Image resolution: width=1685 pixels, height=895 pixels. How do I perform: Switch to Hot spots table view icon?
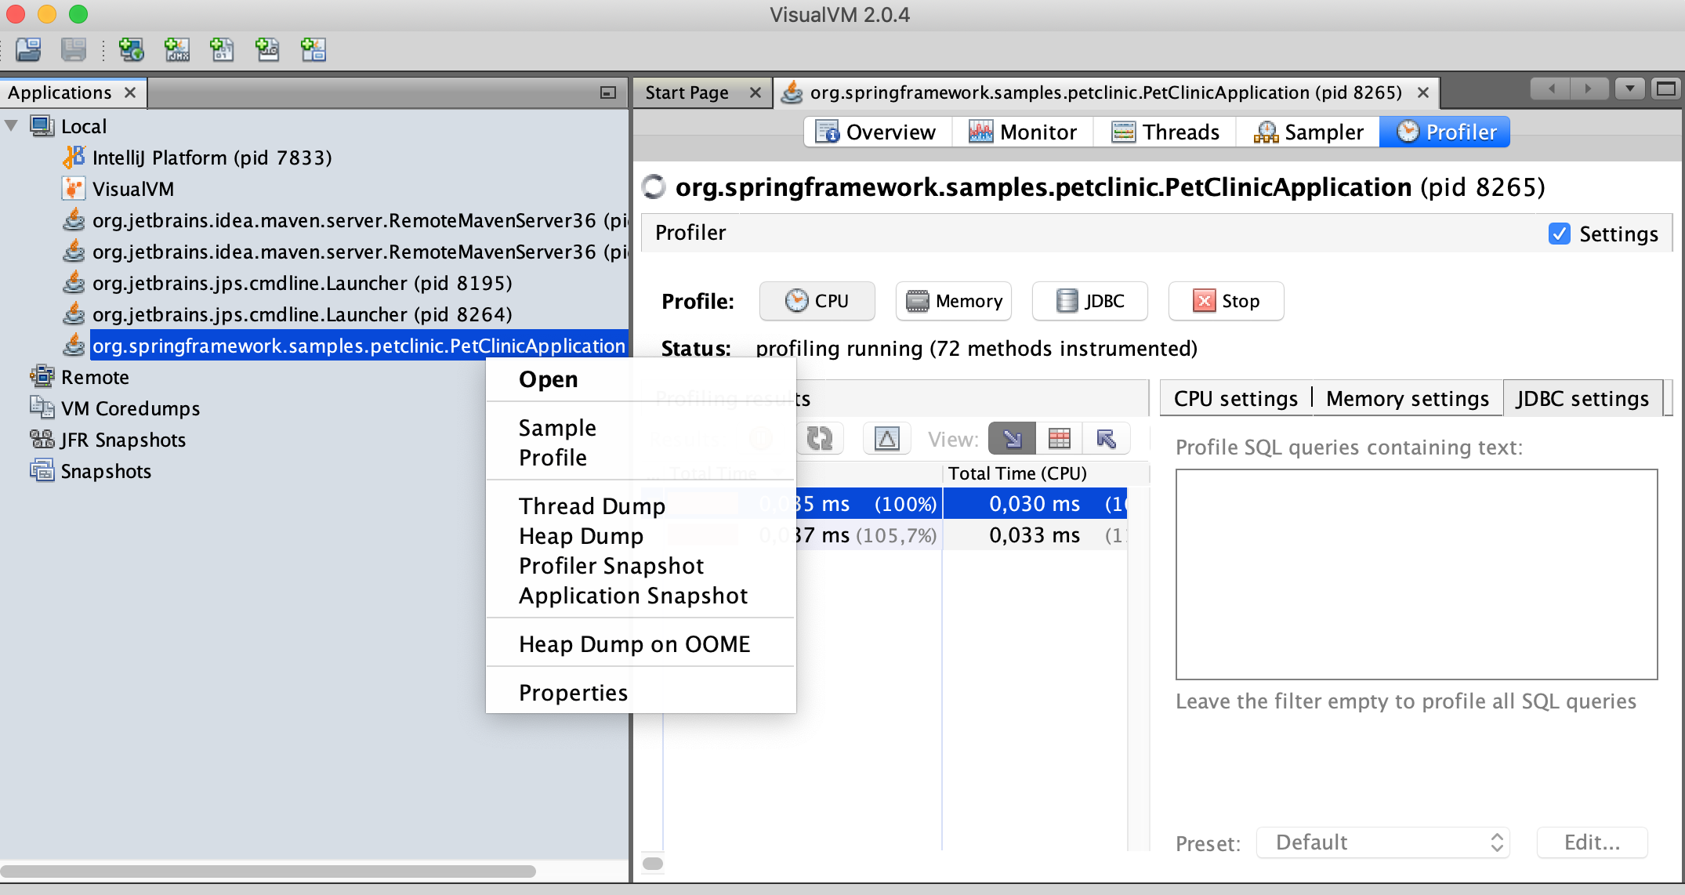1059,439
